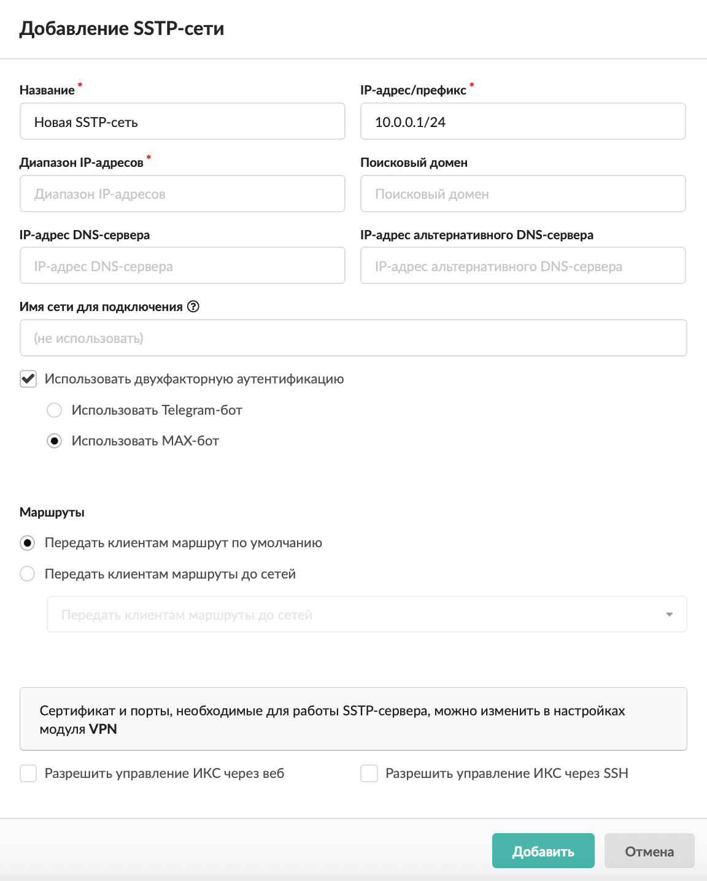707x881 pixels.
Task: Select the Использовать Telegram-бот option
Action: pyautogui.click(x=55, y=410)
